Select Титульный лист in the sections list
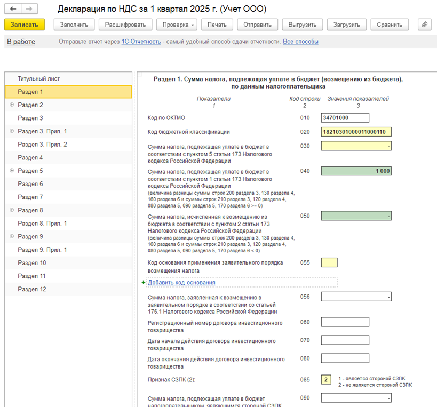 pyautogui.click(x=38, y=79)
